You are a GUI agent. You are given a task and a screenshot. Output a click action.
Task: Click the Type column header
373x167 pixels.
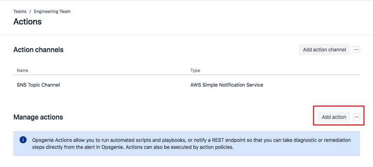tap(195, 71)
